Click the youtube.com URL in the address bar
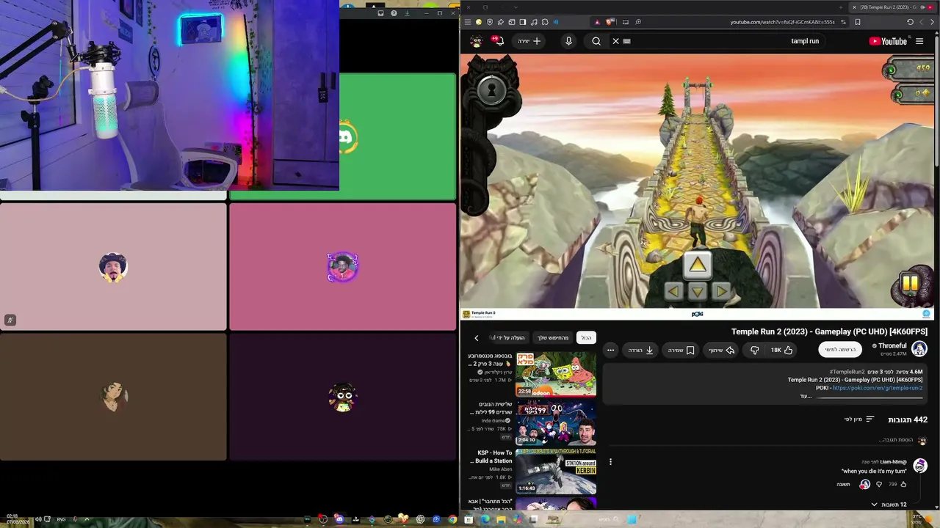 (x=782, y=22)
